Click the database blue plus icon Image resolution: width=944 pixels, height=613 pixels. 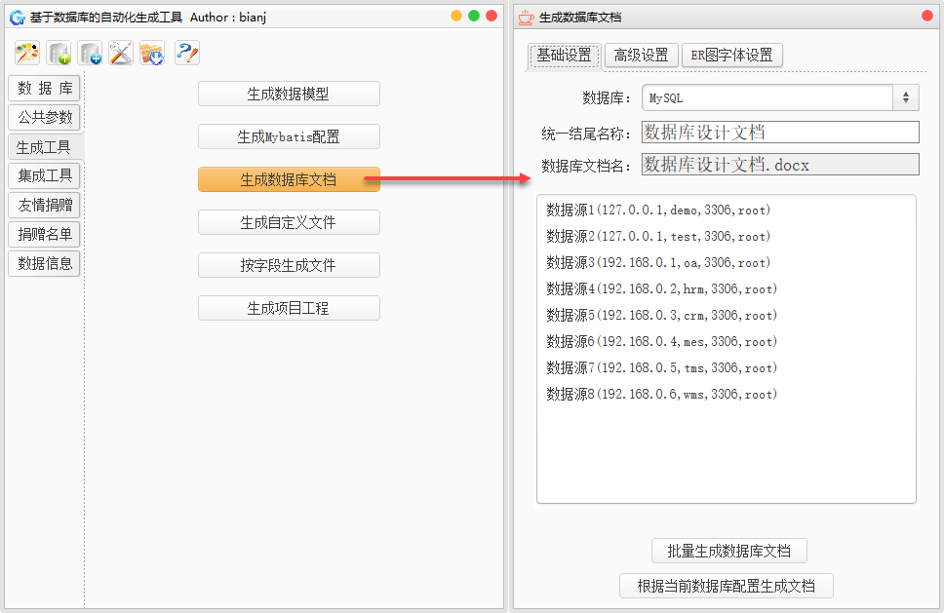(91, 53)
